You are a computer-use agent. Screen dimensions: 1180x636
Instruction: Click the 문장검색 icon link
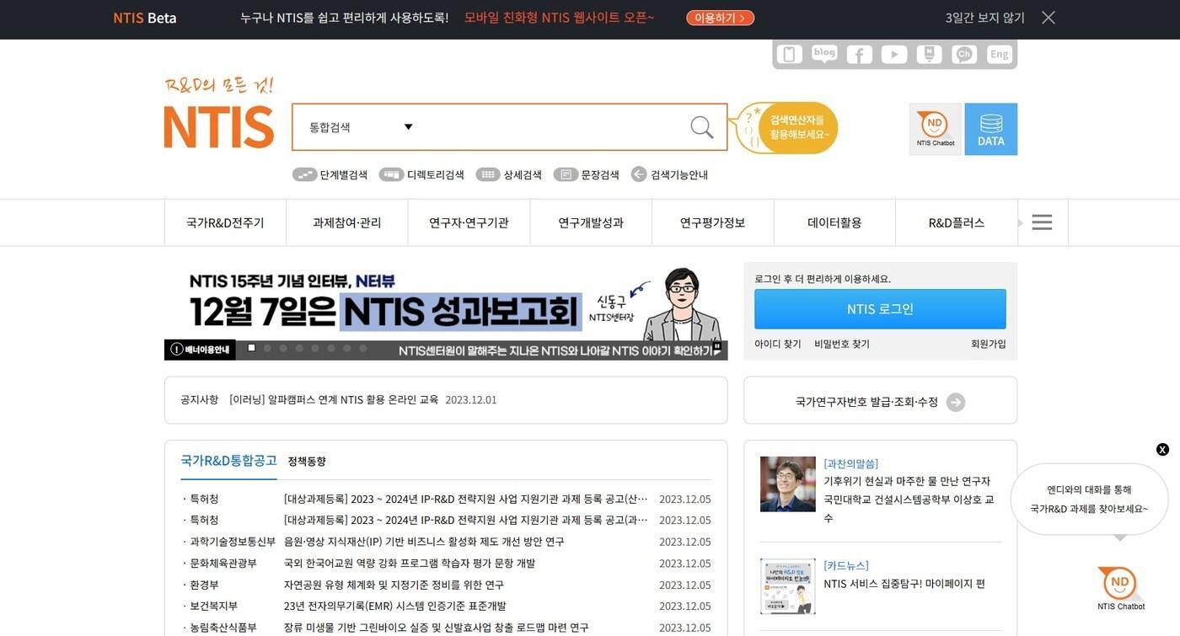587,174
